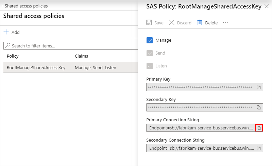
Task: Open the more options ellipsis menu
Action: [226, 23]
